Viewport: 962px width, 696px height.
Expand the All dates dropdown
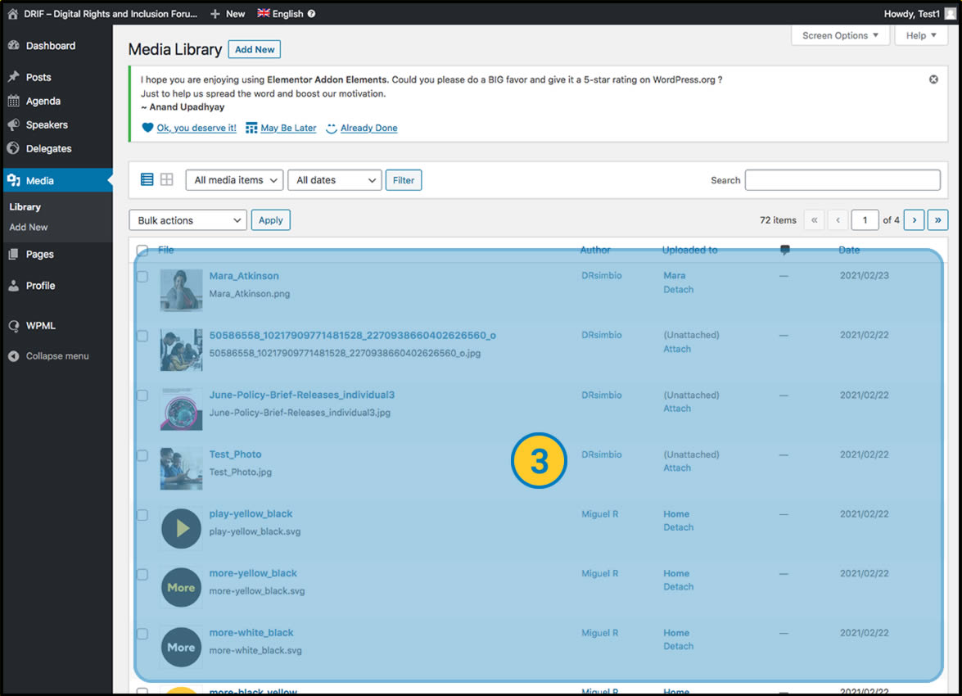pos(334,180)
